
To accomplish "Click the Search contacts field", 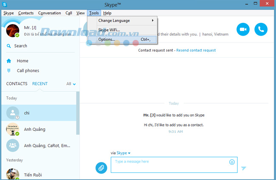I will click(40, 46).
